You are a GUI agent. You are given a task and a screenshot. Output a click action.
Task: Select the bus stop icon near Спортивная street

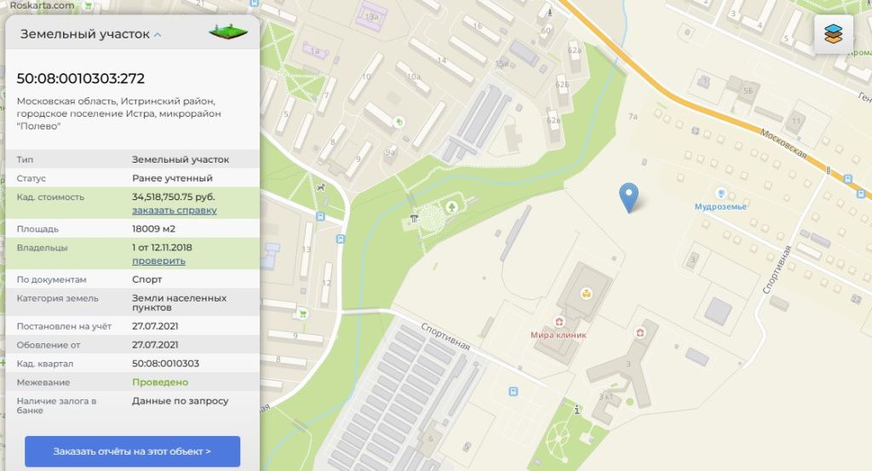pos(513,392)
